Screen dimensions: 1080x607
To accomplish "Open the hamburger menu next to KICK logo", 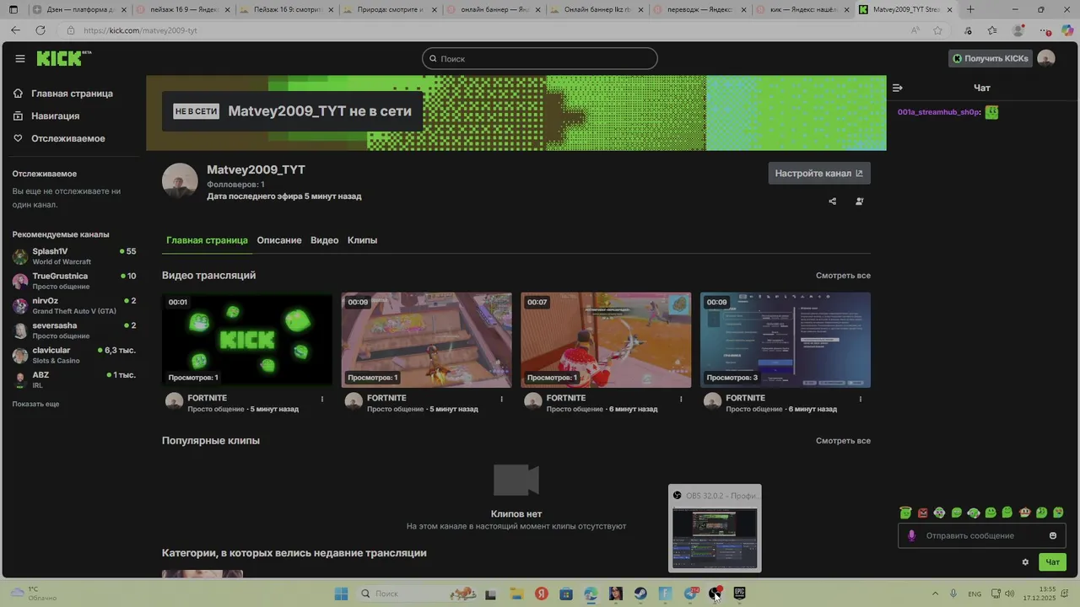I will pos(20,59).
